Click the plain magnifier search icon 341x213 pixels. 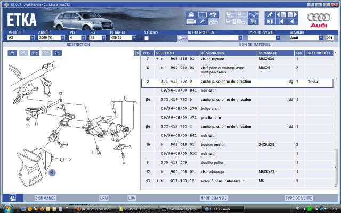tap(57, 53)
